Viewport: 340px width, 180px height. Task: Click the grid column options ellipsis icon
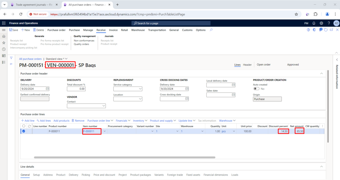(x=322, y=126)
